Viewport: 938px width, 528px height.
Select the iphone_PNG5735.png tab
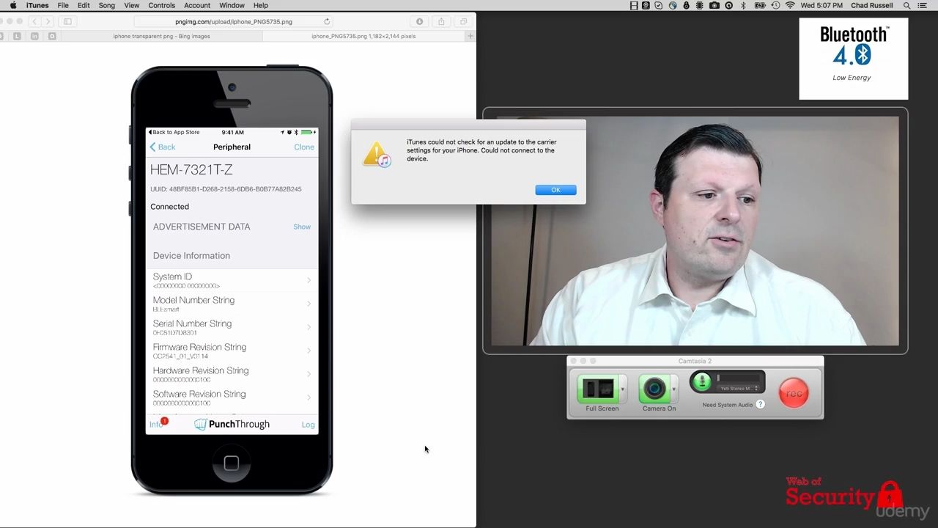[363, 36]
